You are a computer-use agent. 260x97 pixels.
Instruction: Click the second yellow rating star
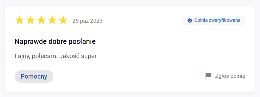point(30,20)
